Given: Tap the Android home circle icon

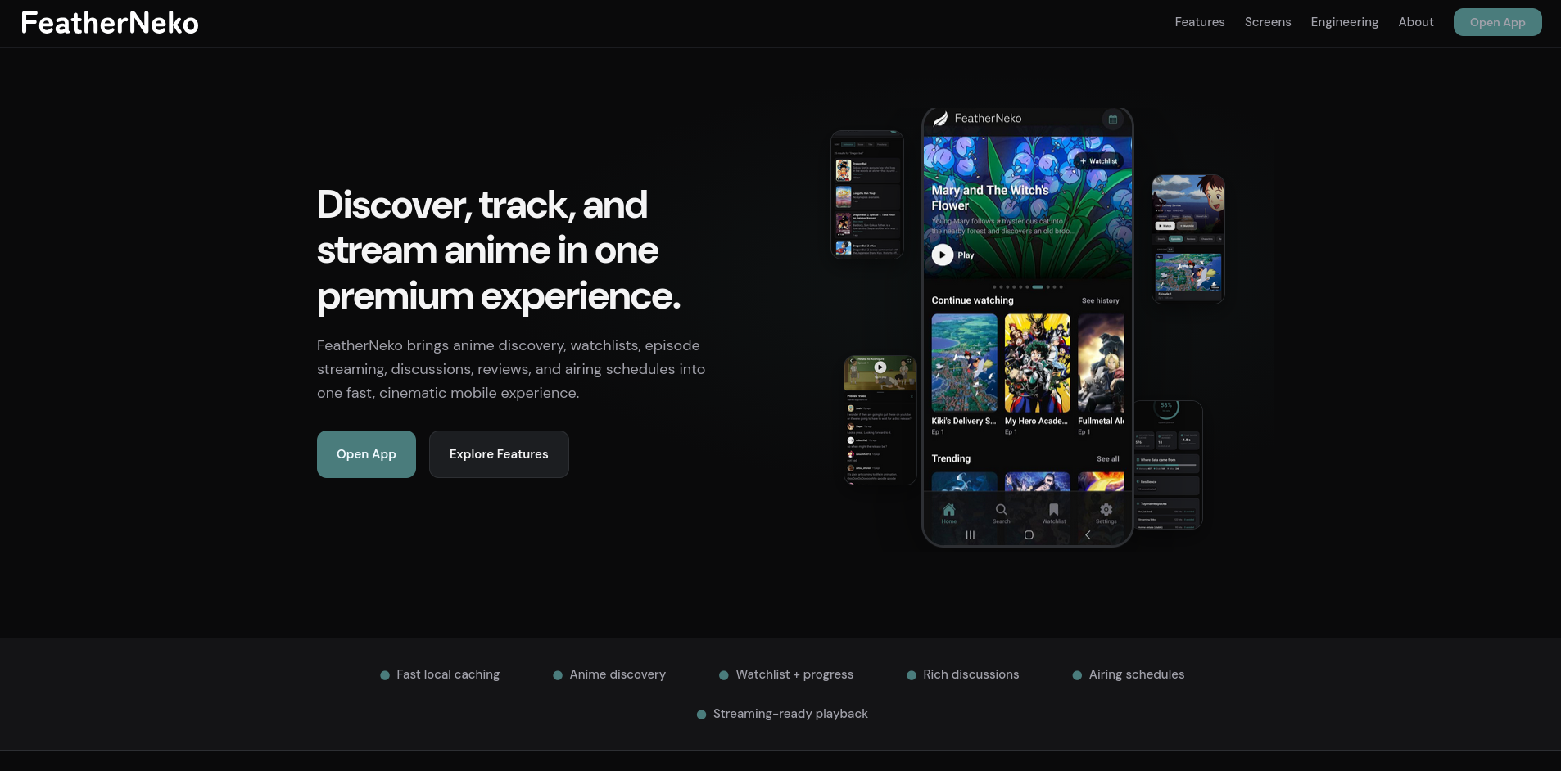Looking at the screenshot, I should [x=1029, y=535].
